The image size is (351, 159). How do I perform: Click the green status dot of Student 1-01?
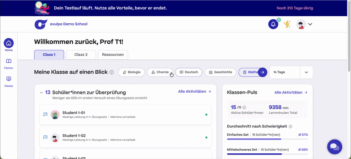click(x=206, y=115)
